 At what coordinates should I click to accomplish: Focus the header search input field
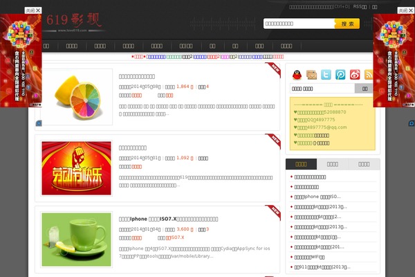(299, 24)
